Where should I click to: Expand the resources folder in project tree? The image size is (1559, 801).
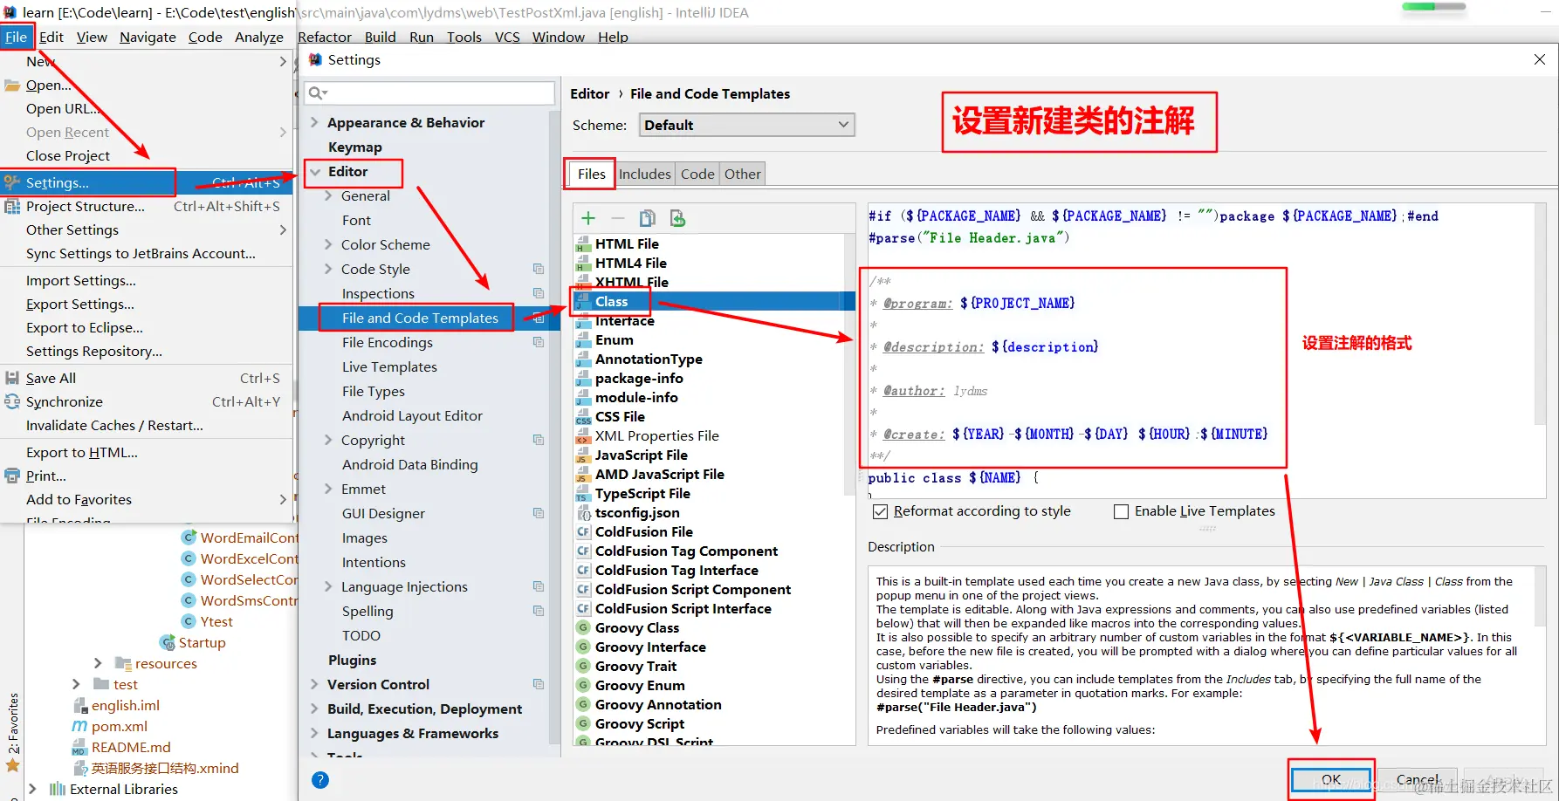(98, 663)
